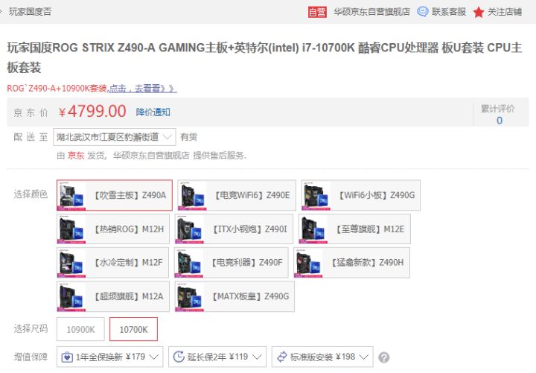
Task: Choose the 【电竞WiFi6】Z490E variant
Action: pos(237,195)
